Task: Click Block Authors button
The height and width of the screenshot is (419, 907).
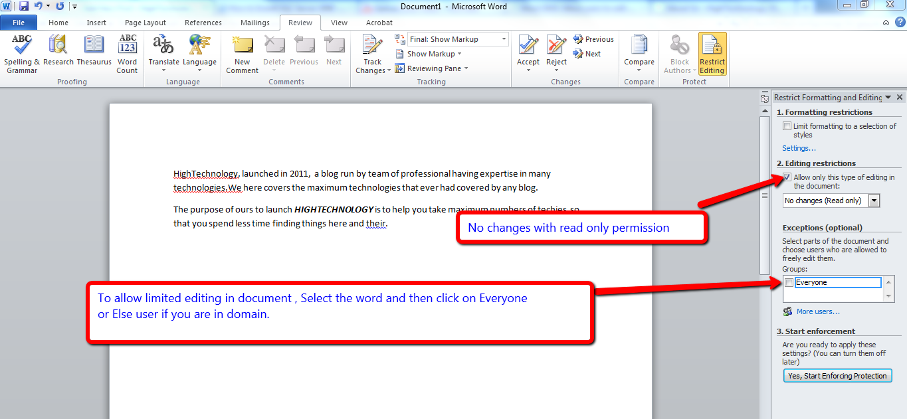Action: (680, 54)
